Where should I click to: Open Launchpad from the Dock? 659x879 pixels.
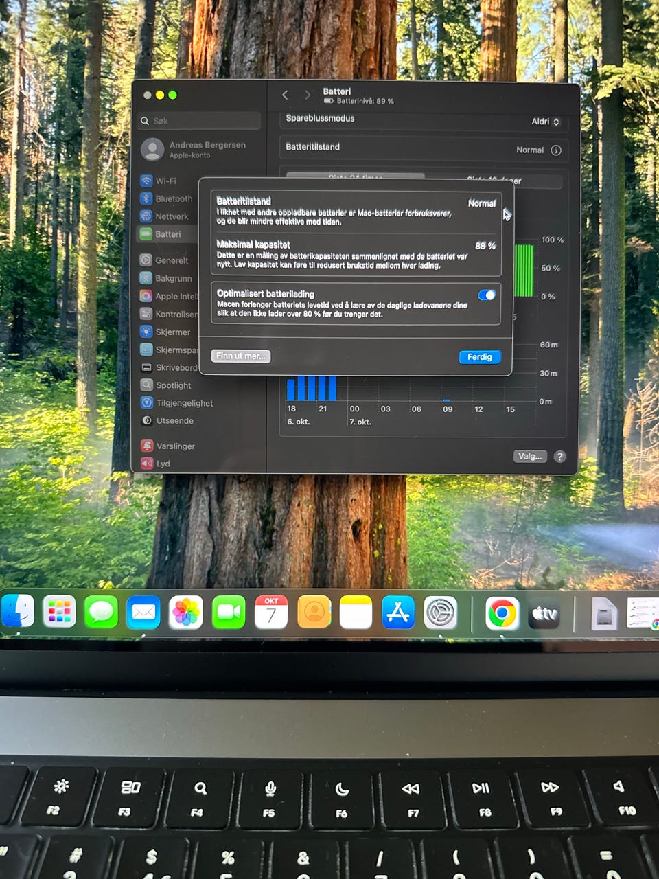59,611
